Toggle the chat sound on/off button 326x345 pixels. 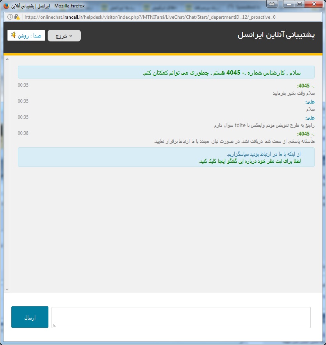(x=27, y=36)
